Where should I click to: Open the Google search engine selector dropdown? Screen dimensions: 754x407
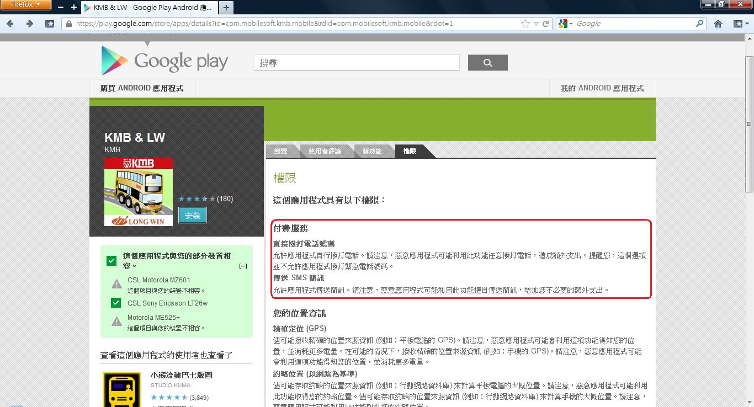(566, 24)
